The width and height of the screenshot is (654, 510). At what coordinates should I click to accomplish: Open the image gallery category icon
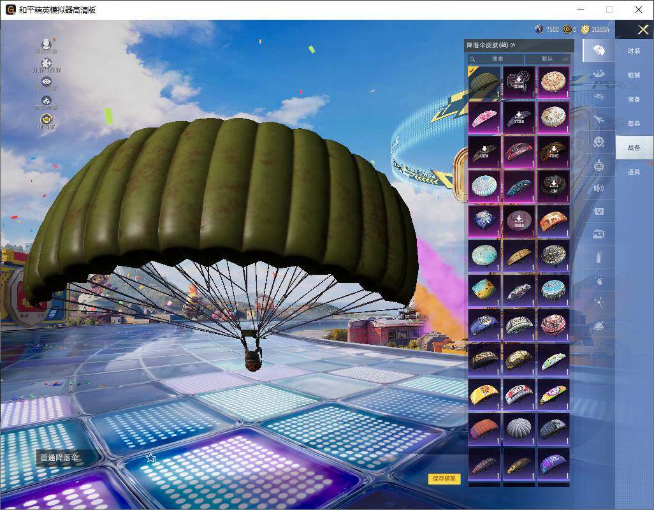(599, 234)
